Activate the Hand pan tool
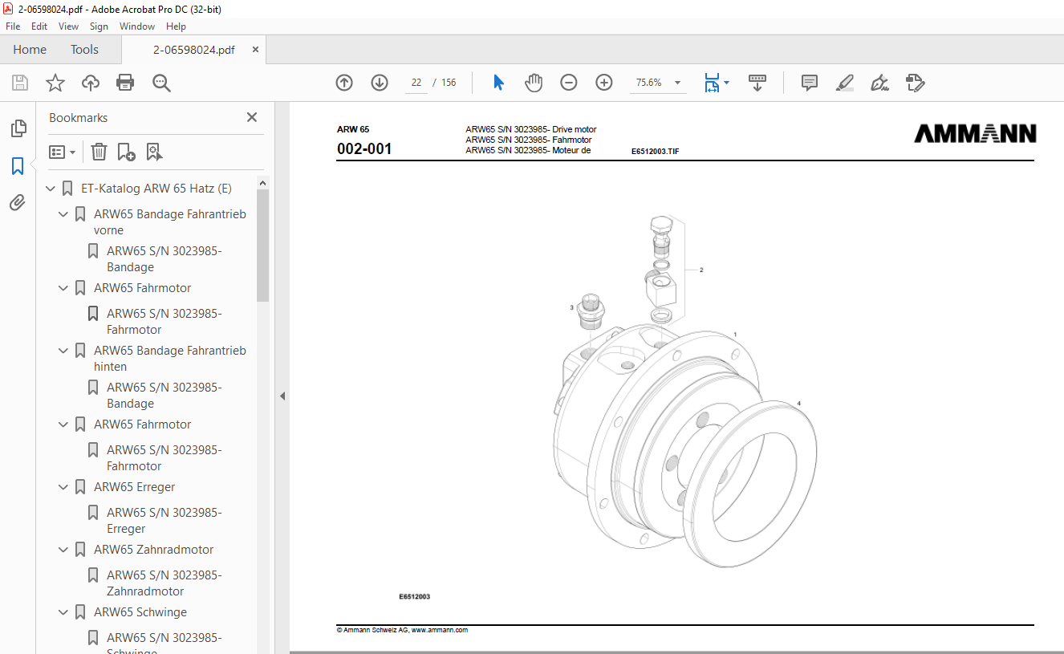This screenshot has height=654, width=1064. (534, 83)
